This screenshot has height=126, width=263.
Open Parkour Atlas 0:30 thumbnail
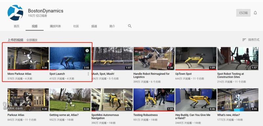click(x=28, y=100)
